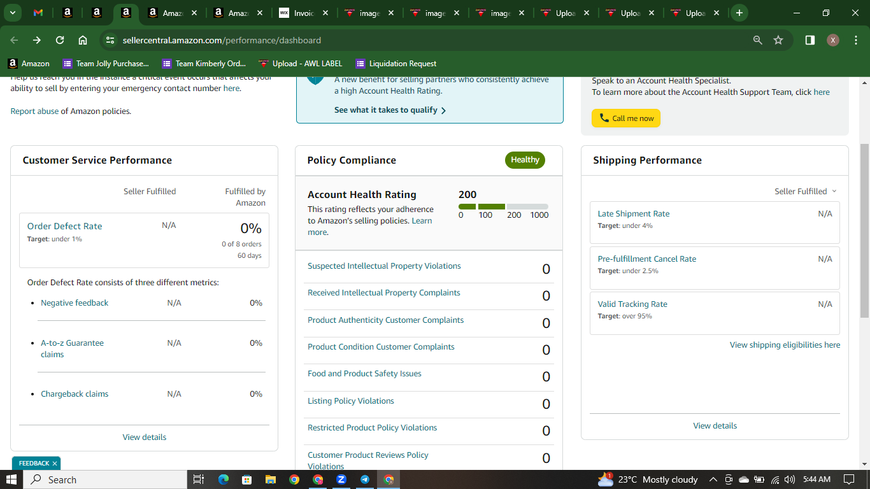Click the Account Health Rating progress bar
The height and width of the screenshot is (489, 870).
point(503,206)
